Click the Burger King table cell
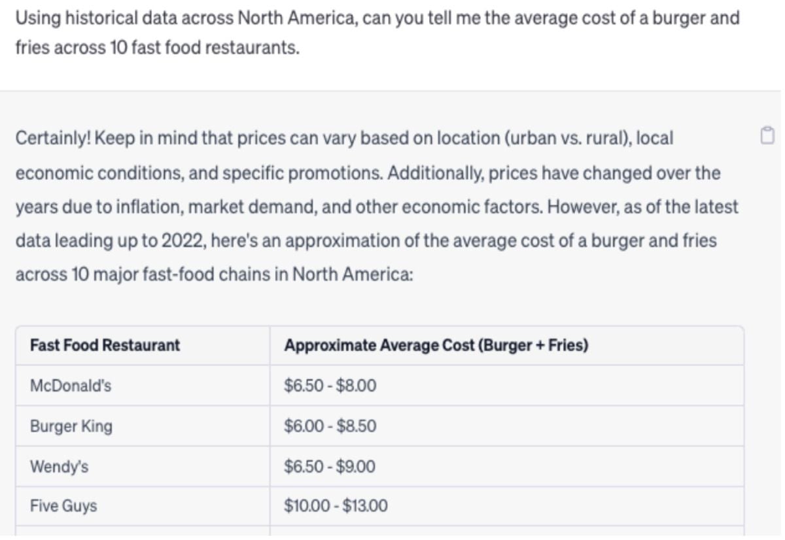 (x=143, y=426)
